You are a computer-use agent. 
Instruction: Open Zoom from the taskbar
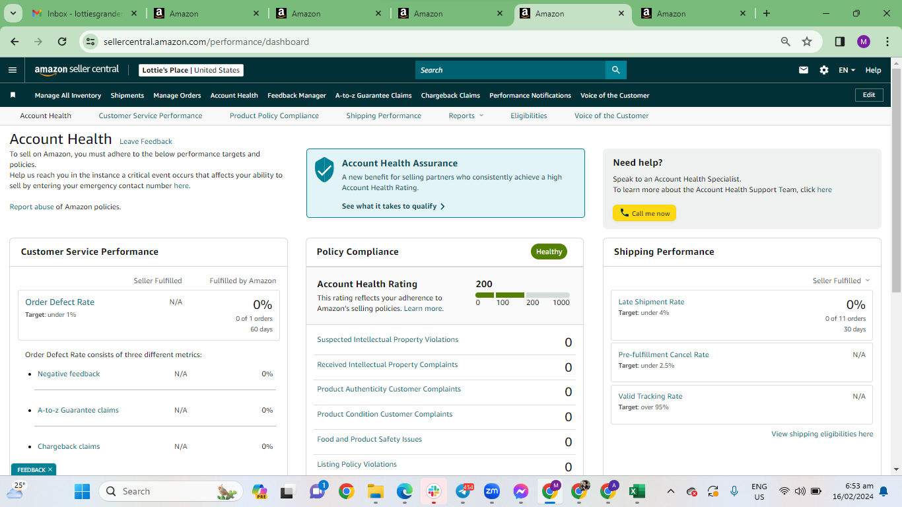pyautogui.click(x=491, y=491)
